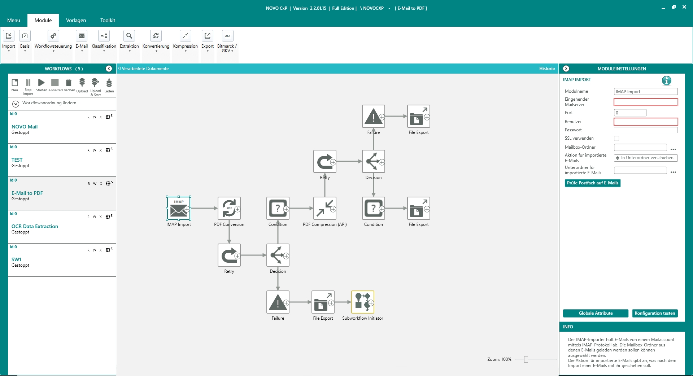Open the E-Mail module group icon
The height and width of the screenshot is (376, 693).
pos(82,36)
